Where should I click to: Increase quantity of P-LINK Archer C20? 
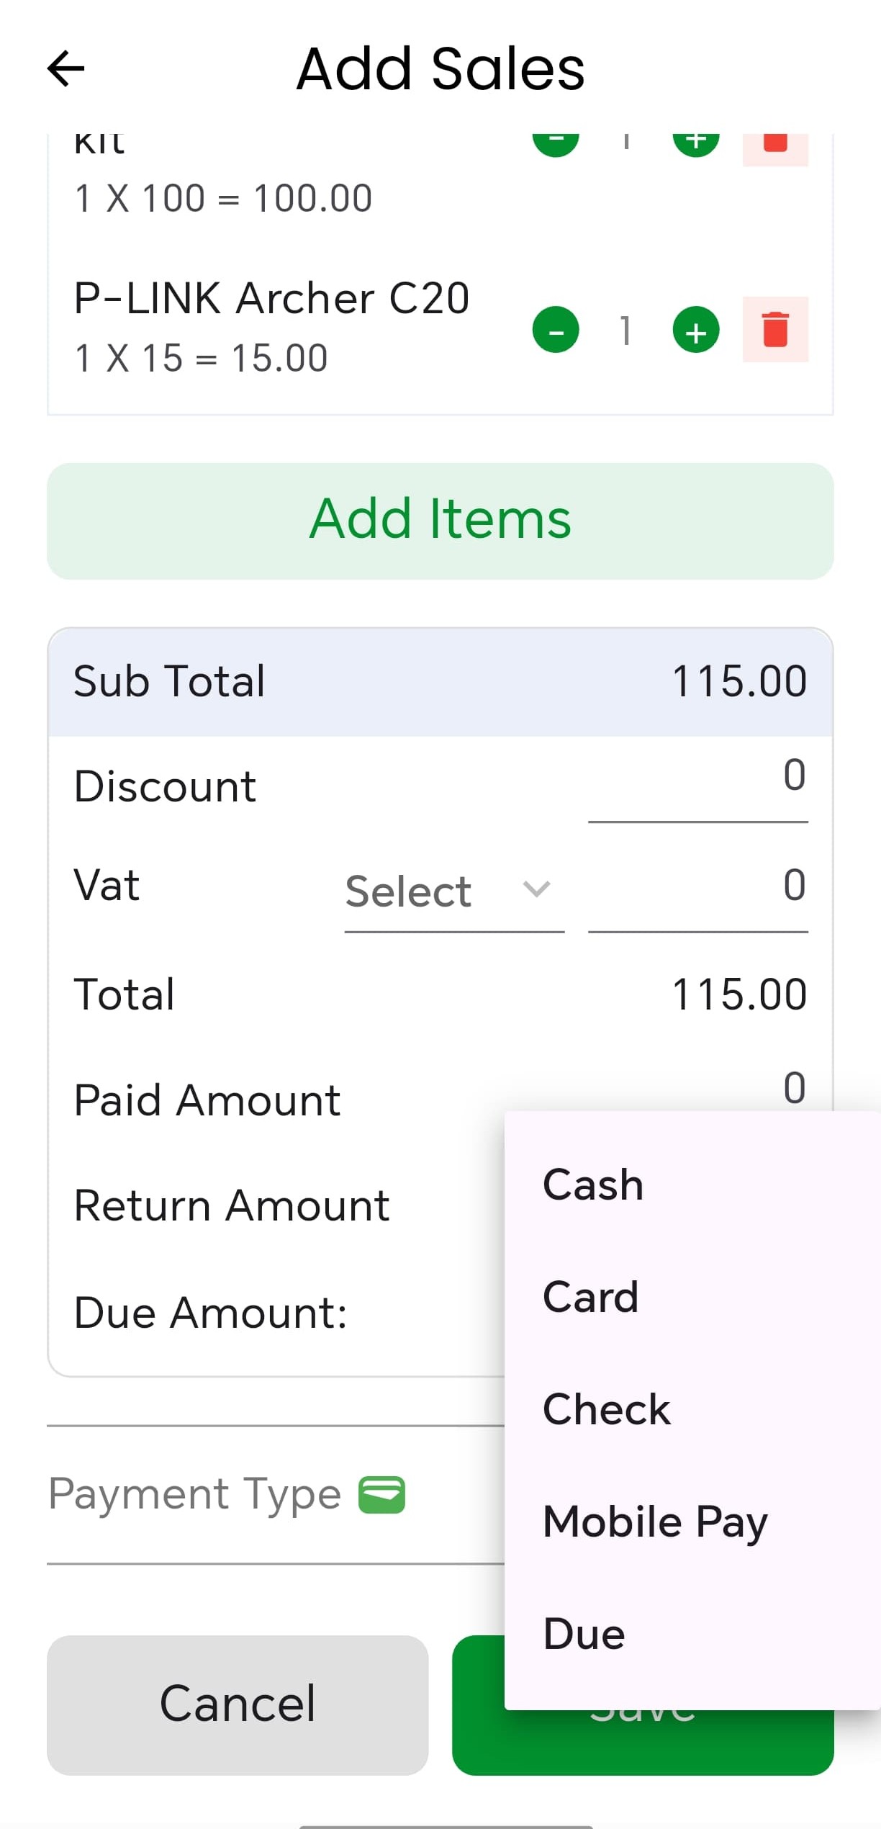point(695,331)
